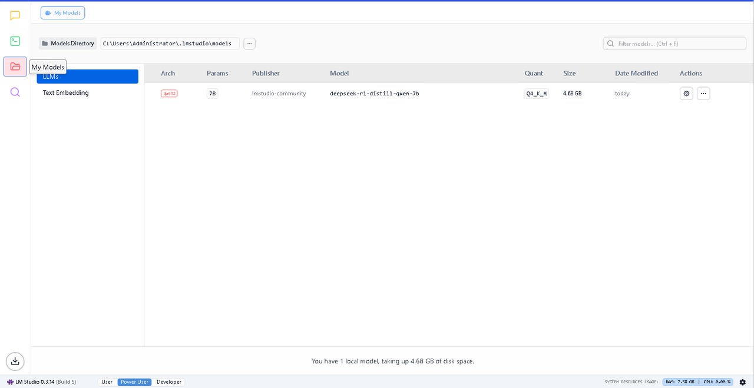
Task: Open more actions for deepseek model
Action: pyautogui.click(x=703, y=94)
